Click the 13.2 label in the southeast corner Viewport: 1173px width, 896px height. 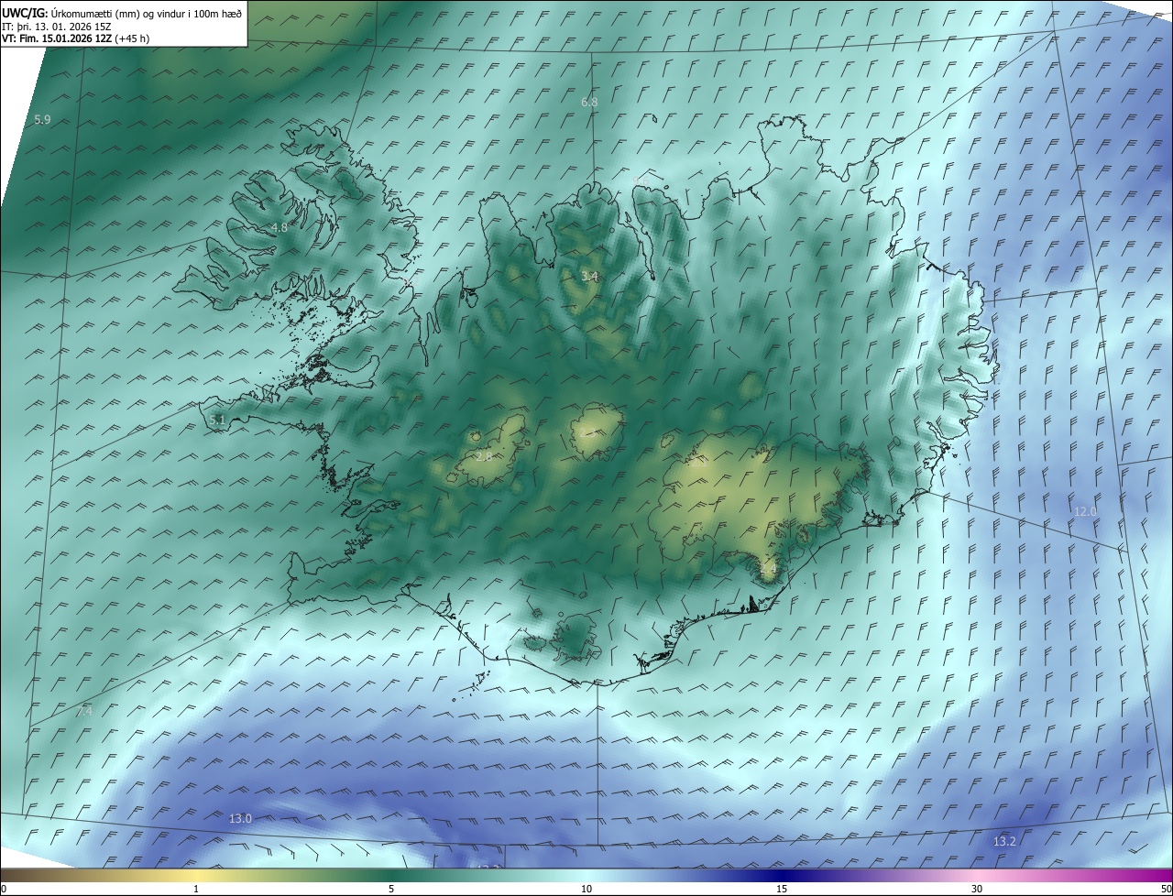[x=1004, y=841]
